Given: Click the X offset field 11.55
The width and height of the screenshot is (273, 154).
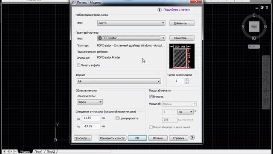Looking at the screenshot, I should pos(91,118).
